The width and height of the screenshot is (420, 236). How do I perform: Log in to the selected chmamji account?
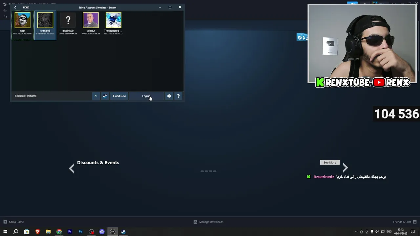coord(146,96)
